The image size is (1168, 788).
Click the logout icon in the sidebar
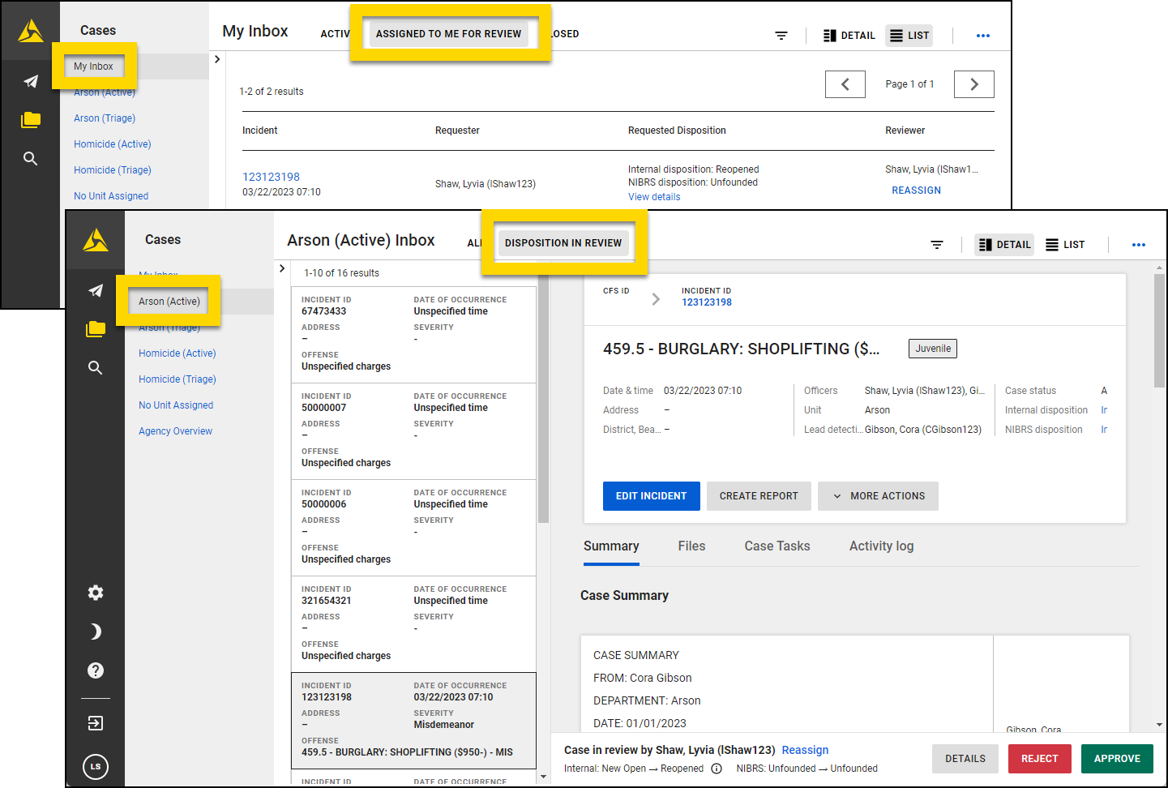(x=95, y=722)
